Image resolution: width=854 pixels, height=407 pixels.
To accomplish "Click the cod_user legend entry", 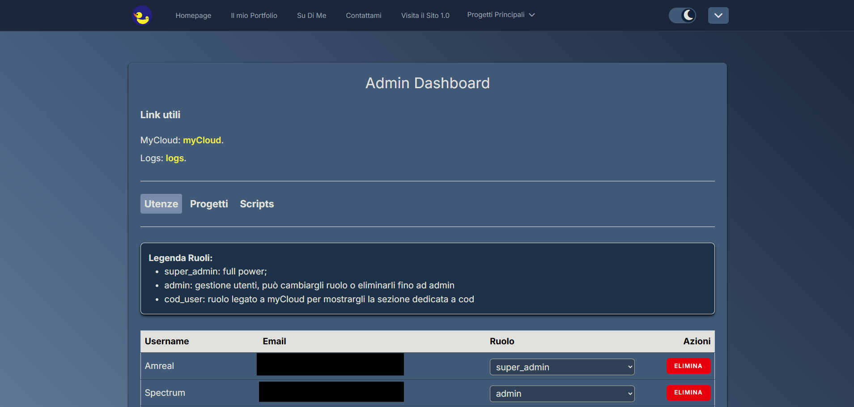I will tap(319, 299).
